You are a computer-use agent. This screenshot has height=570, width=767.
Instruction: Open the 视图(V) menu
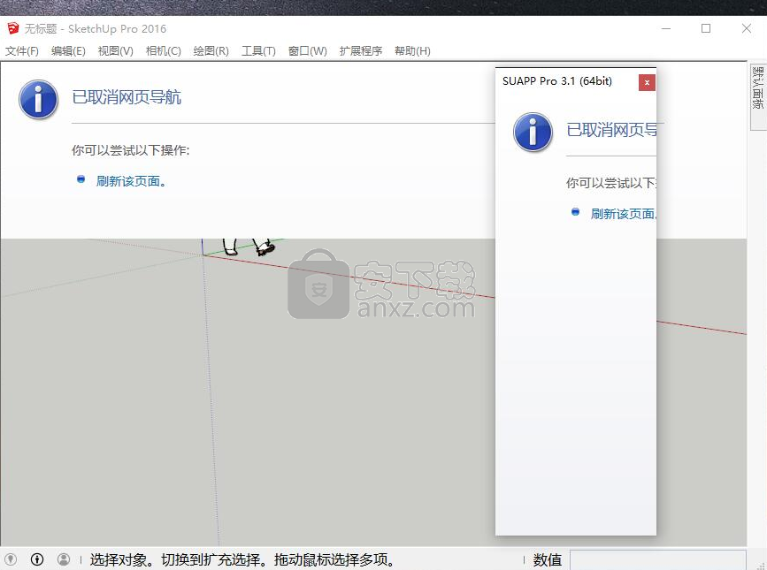pos(115,50)
